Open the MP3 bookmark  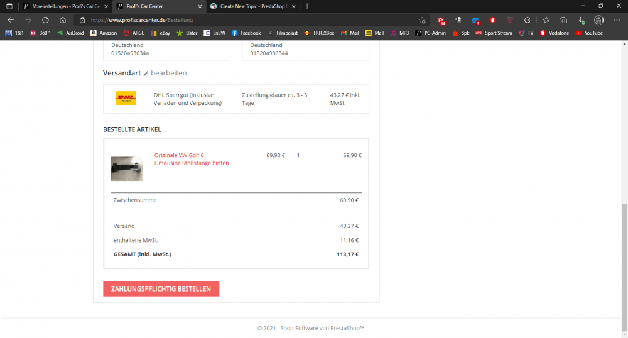click(x=399, y=33)
